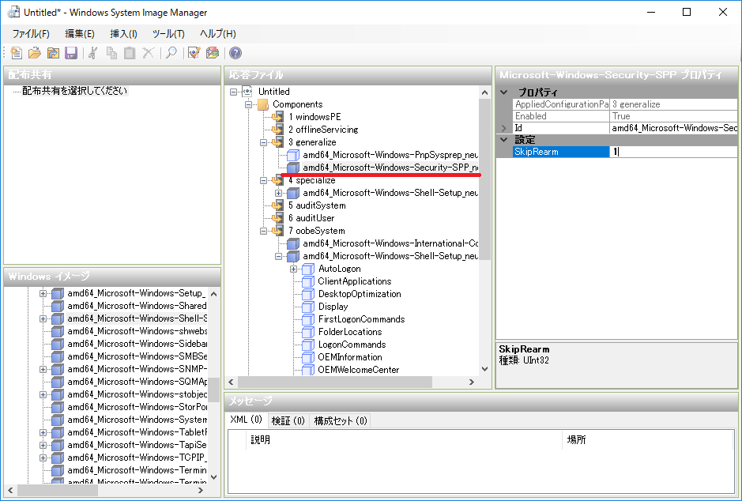
Task: Click answer file pane scroll-right arrow
Action: tap(471, 382)
